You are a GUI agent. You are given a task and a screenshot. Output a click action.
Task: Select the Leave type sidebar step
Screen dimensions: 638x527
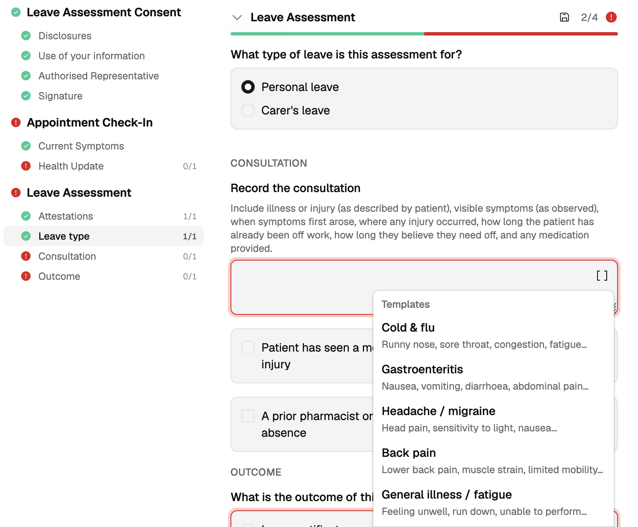click(104, 236)
